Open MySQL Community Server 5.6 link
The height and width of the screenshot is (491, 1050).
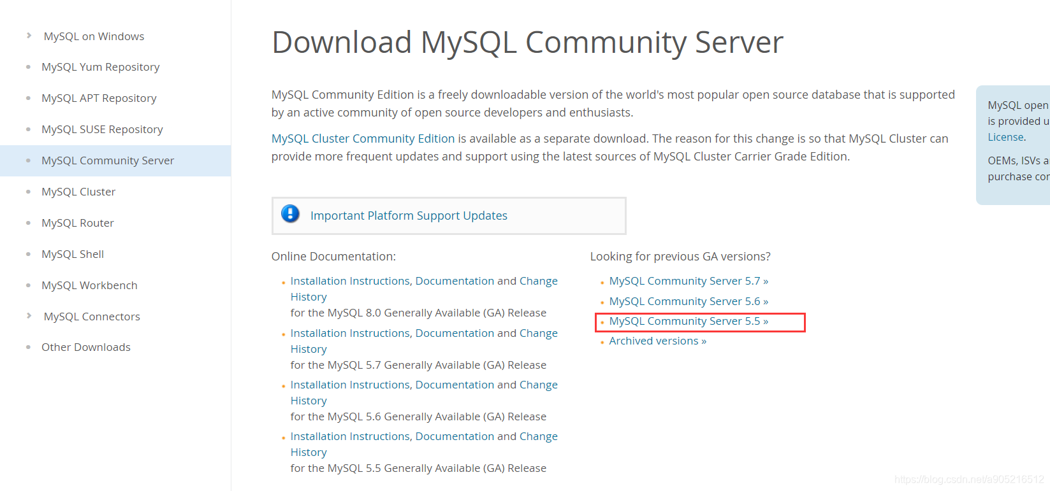[689, 301]
